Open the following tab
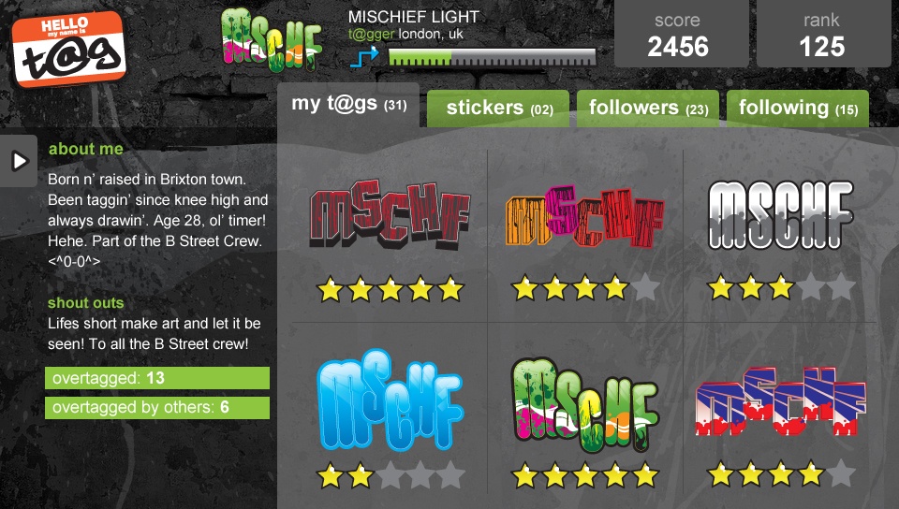 pyautogui.click(x=798, y=108)
